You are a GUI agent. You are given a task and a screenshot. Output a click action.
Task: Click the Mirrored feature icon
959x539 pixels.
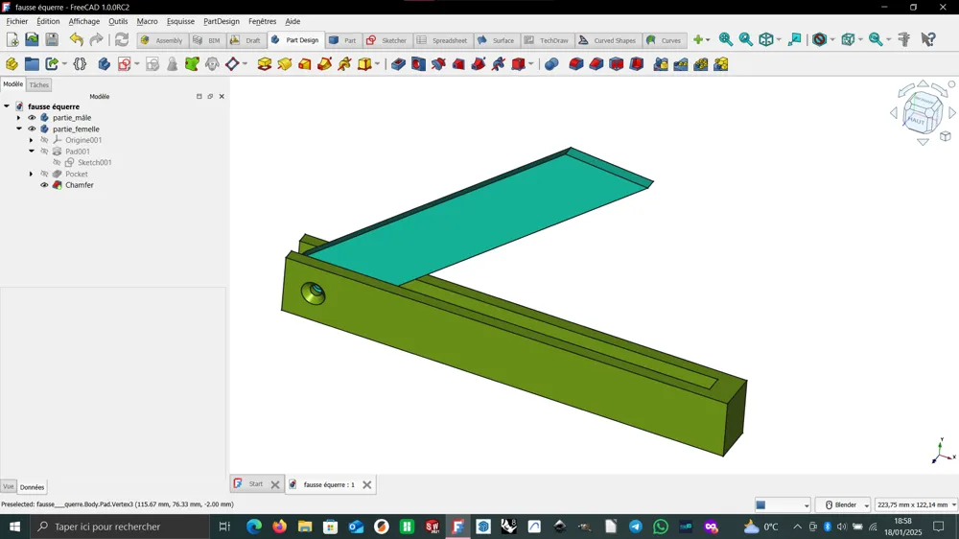661,63
